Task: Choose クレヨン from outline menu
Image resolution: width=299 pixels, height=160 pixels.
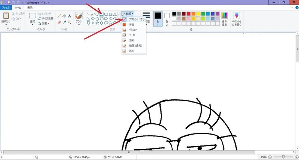Action: [x=134, y=30]
